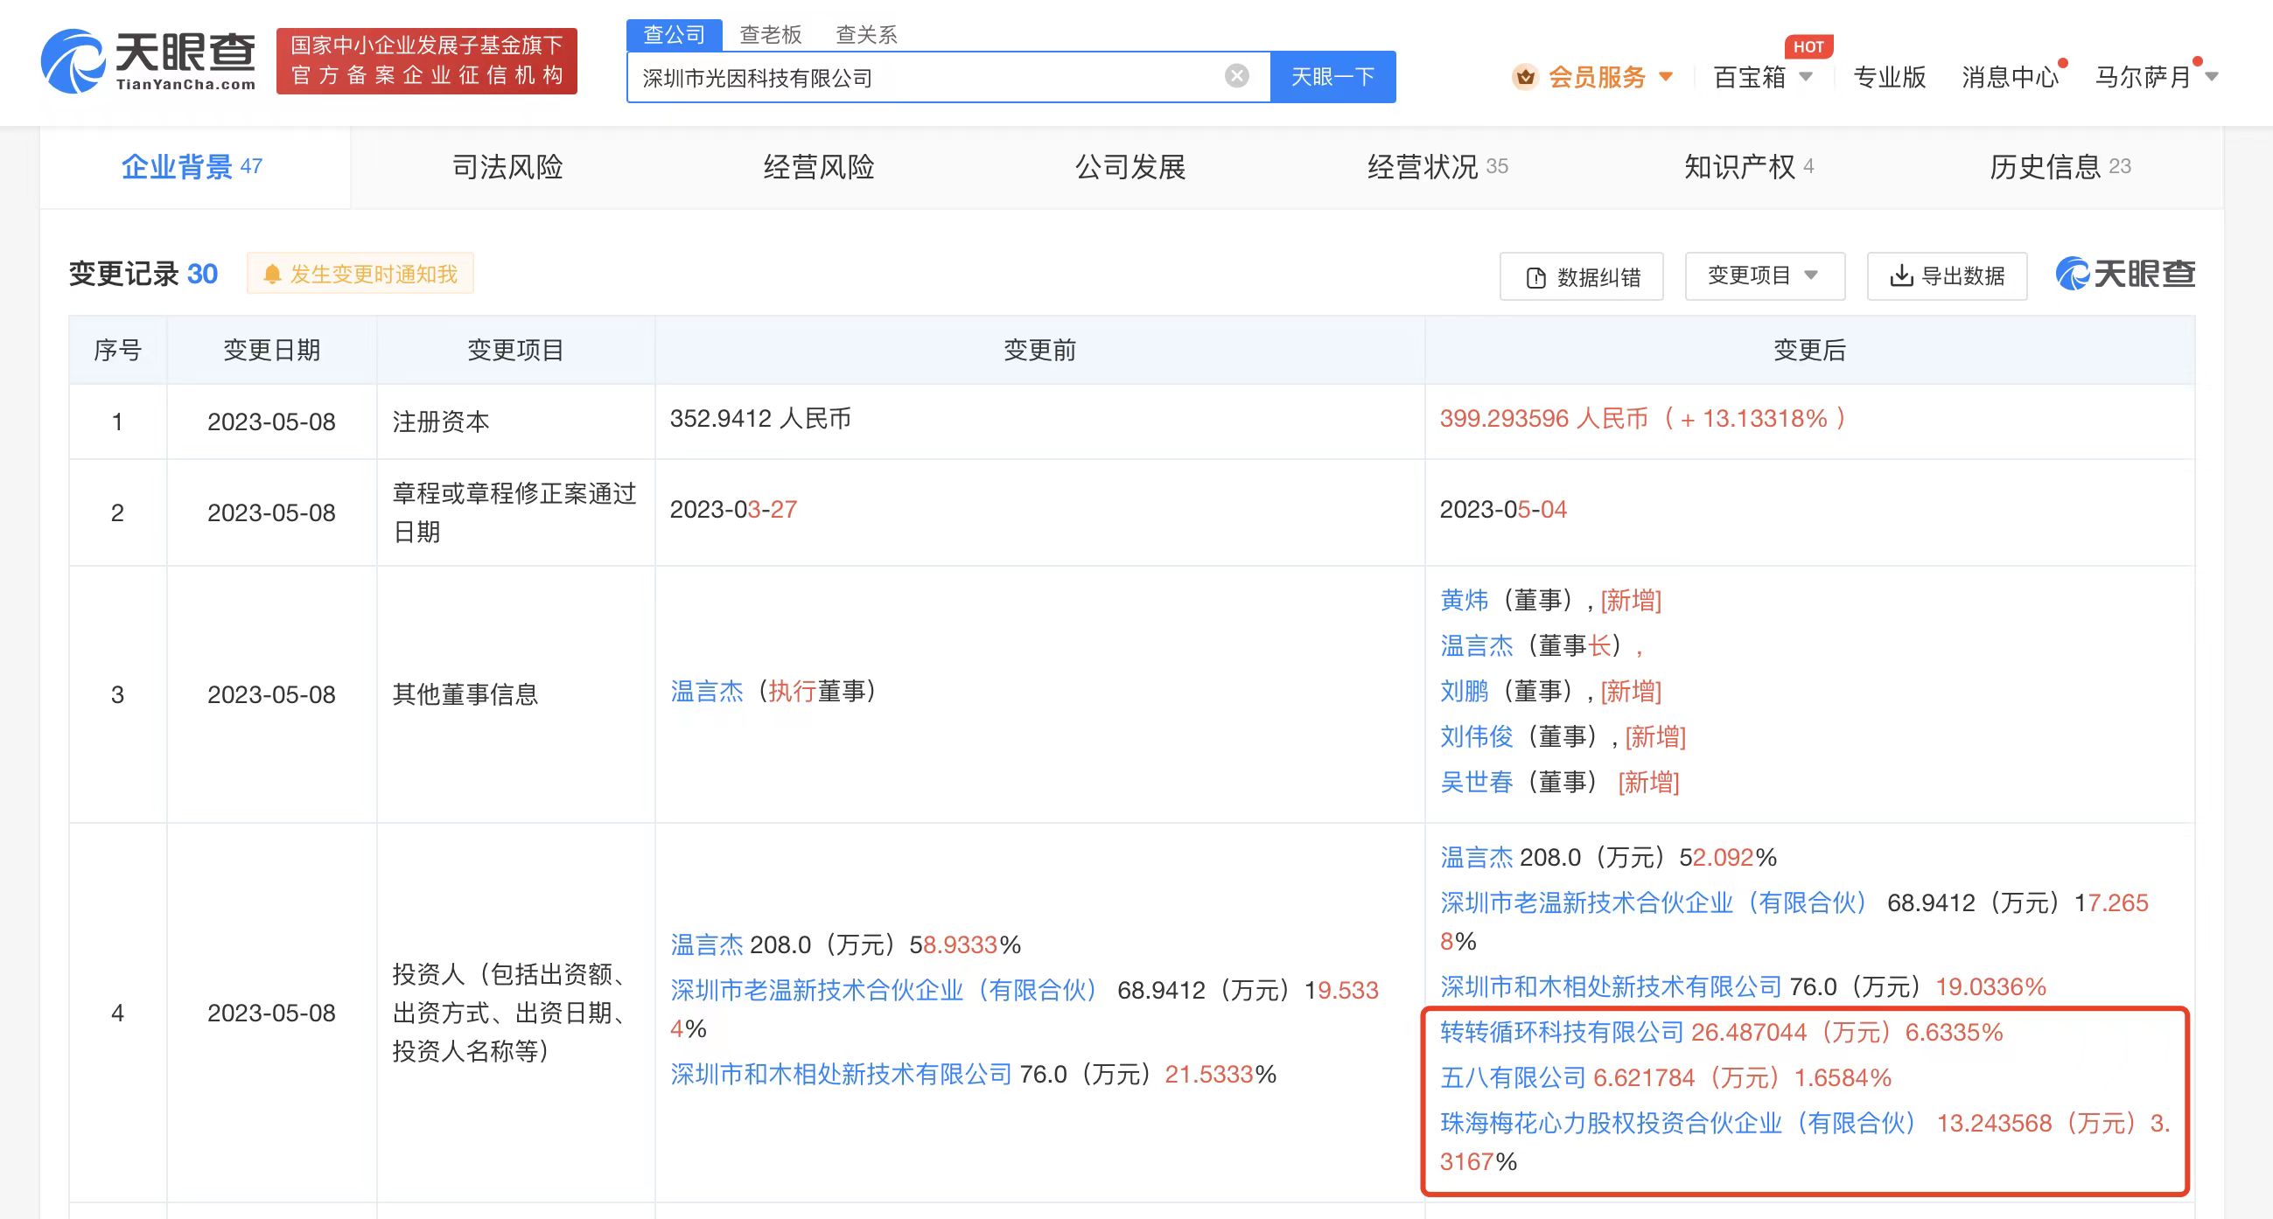2273x1219 pixels.
Task: Clear the search field with X icon
Action: [1237, 76]
